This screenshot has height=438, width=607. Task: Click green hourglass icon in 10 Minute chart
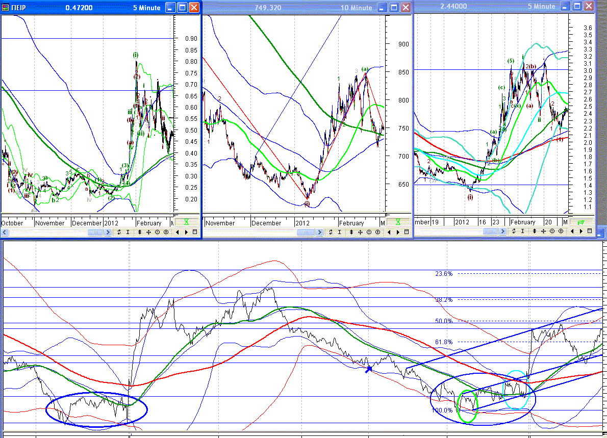point(398,222)
